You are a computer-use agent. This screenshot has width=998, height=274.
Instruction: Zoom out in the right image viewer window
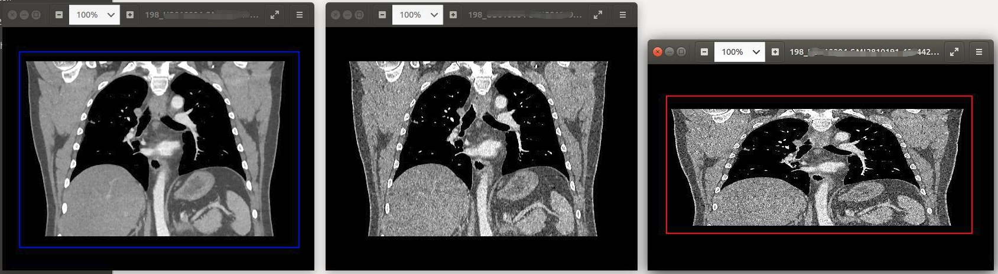[704, 52]
